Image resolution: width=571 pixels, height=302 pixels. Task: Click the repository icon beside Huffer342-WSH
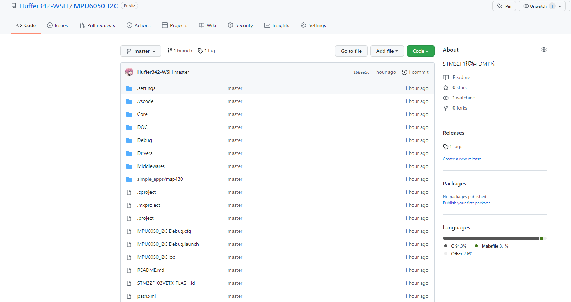click(x=14, y=6)
